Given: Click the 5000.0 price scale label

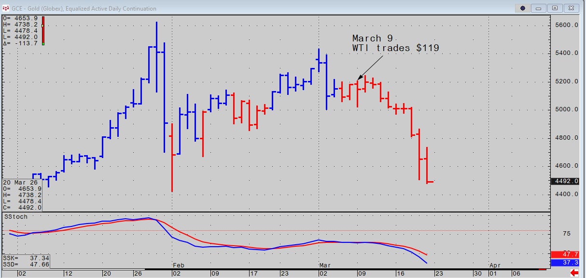Looking at the screenshot, I should [x=567, y=109].
